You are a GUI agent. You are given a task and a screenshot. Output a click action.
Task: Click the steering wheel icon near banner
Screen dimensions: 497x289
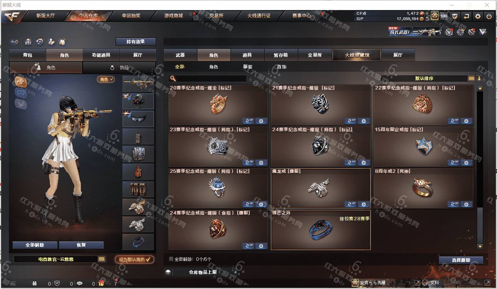point(460,32)
